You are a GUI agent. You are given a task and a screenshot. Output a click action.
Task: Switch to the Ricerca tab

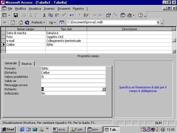pos(27,64)
